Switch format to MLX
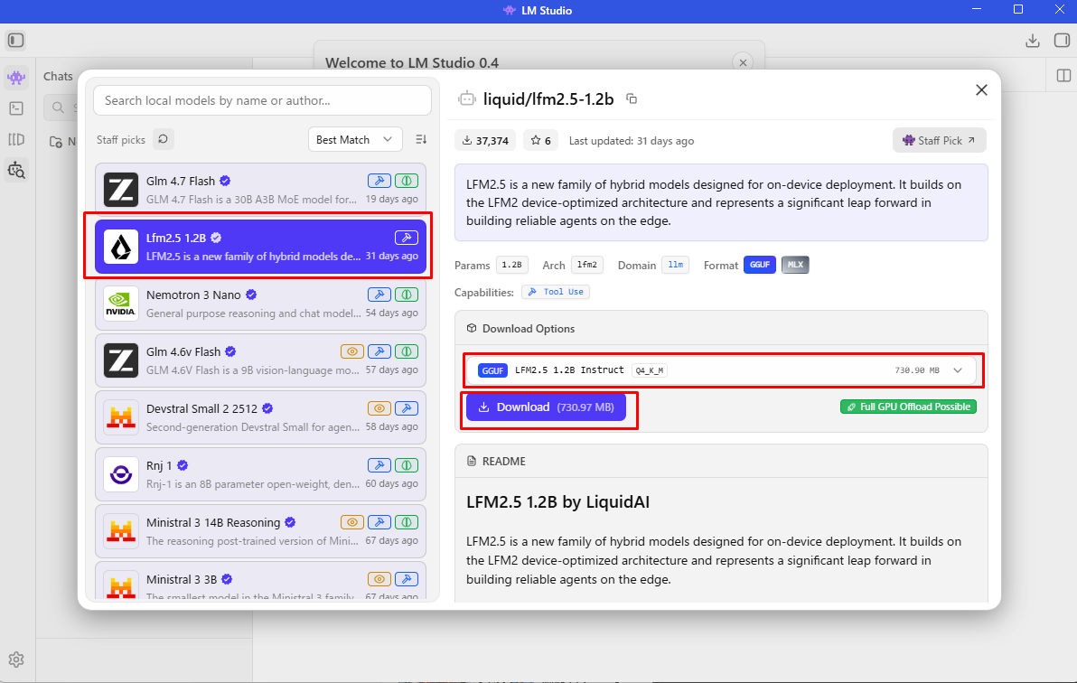This screenshot has height=683, width=1077. coord(795,265)
